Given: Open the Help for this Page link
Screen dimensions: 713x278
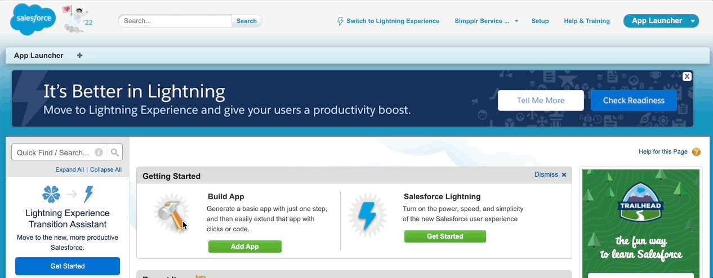Looking at the screenshot, I should pyautogui.click(x=663, y=151).
